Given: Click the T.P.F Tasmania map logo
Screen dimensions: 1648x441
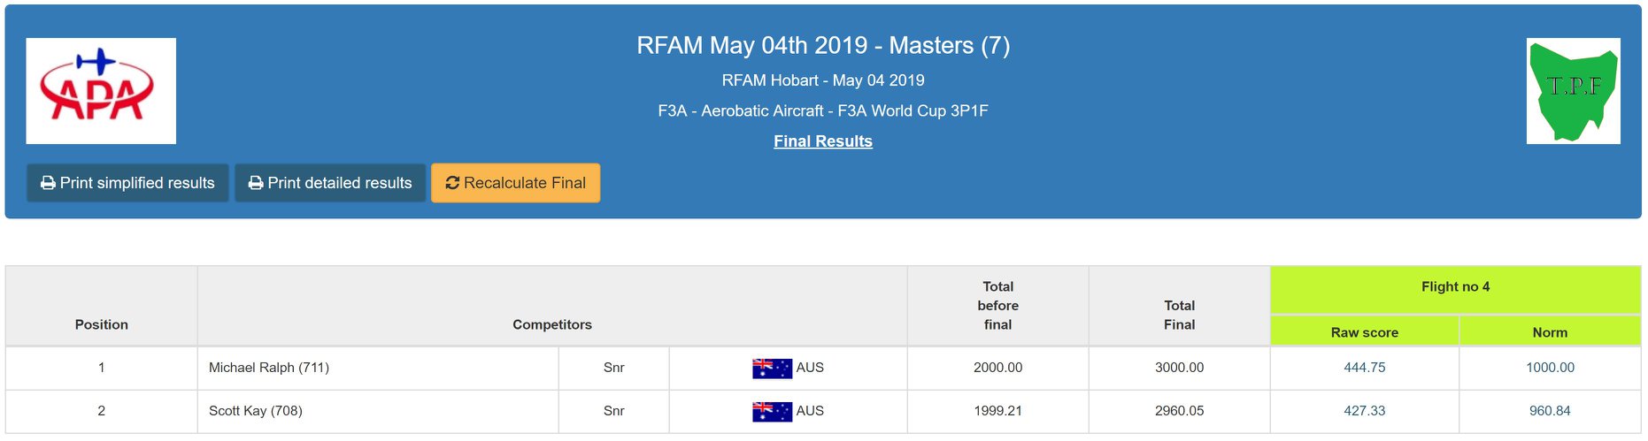Looking at the screenshot, I should (1573, 91).
